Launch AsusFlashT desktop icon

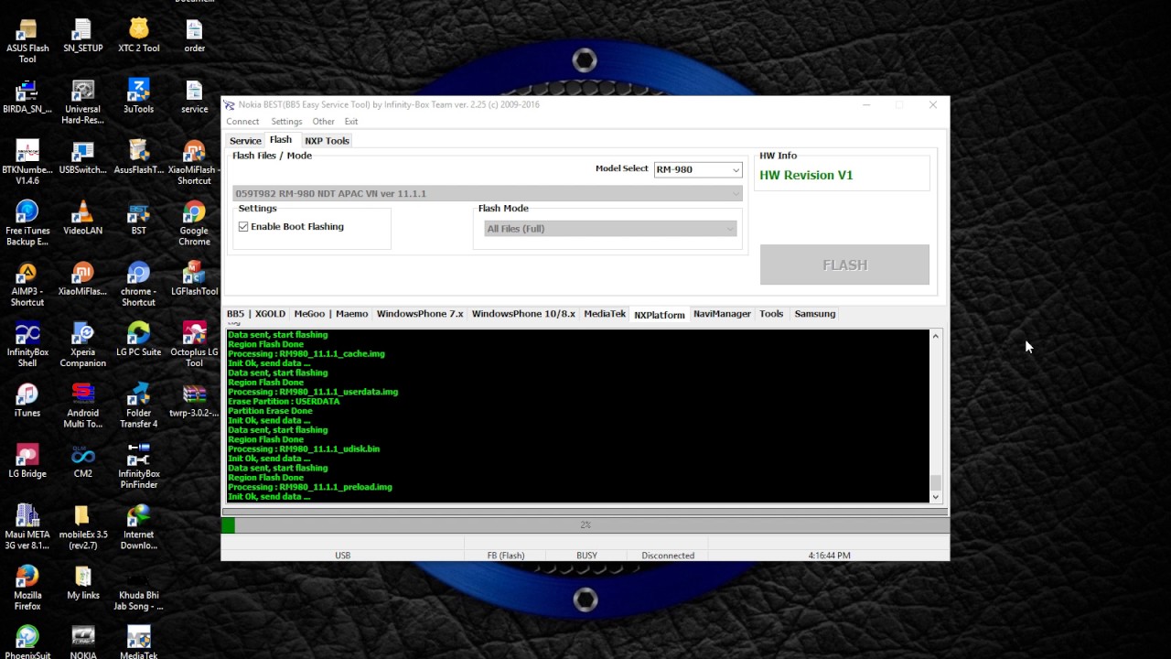coord(138,157)
